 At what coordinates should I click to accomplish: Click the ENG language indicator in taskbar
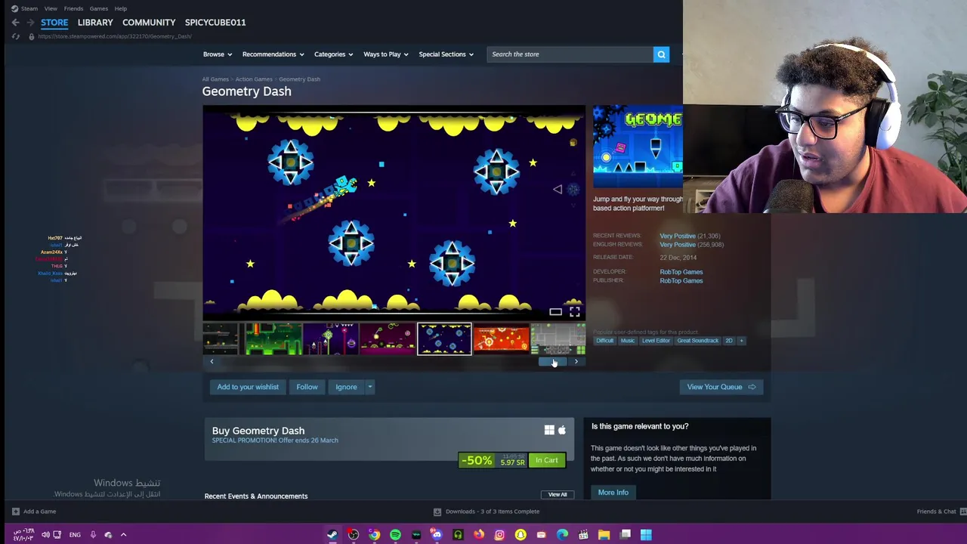pos(75,535)
